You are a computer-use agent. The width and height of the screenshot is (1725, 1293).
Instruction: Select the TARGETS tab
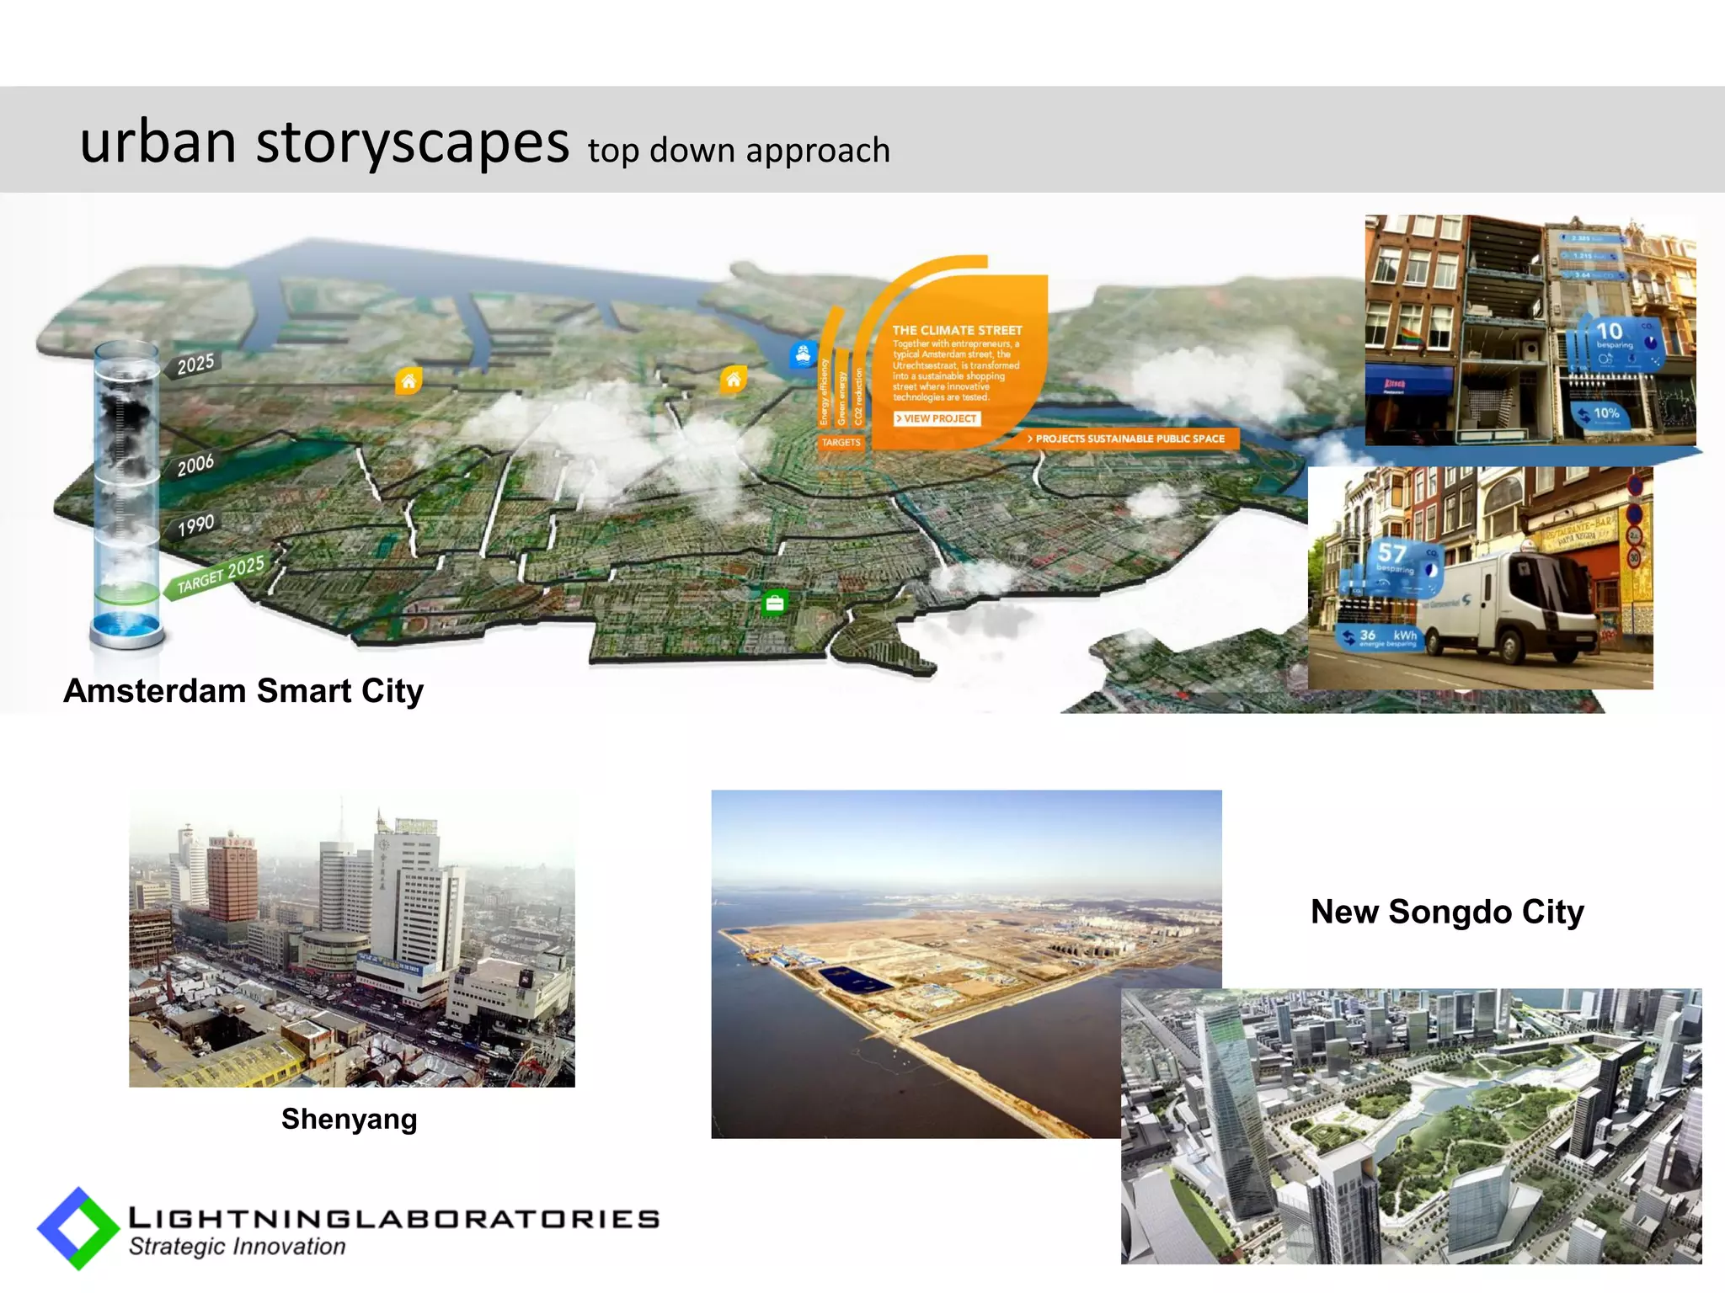pyautogui.click(x=841, y=442)
